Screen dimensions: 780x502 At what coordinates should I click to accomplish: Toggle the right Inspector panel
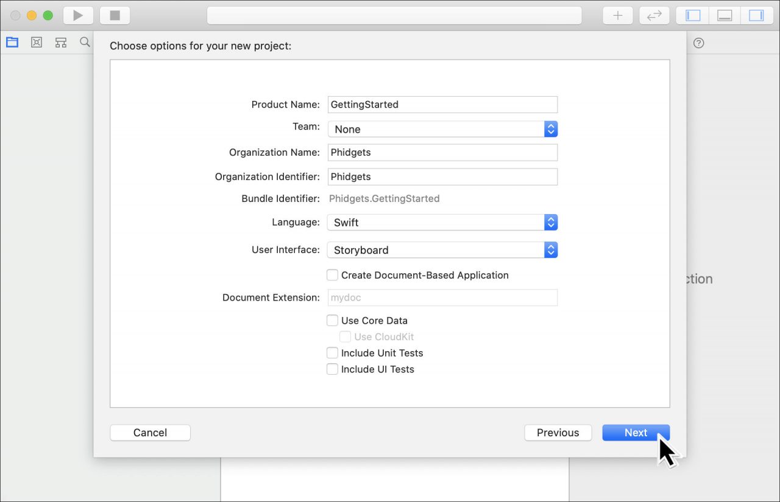(757, 15)
